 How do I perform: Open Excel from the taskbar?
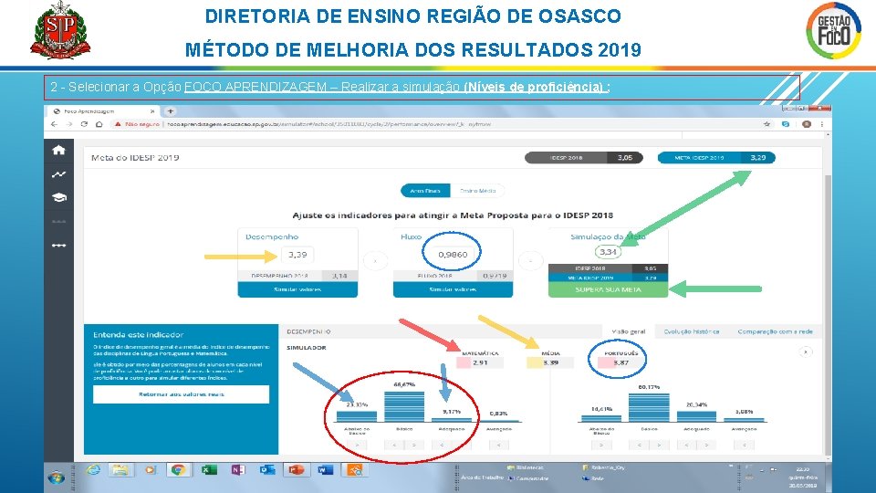tap(208, 470)
